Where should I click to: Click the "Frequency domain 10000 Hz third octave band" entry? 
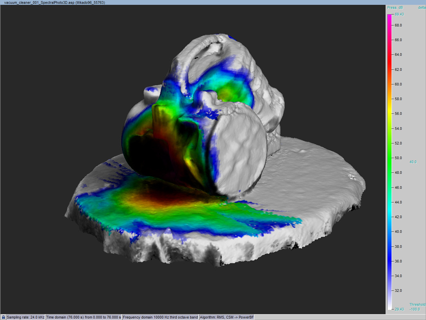[160, 317]
